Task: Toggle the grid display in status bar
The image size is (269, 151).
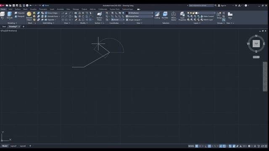Action: pos(197,146)
